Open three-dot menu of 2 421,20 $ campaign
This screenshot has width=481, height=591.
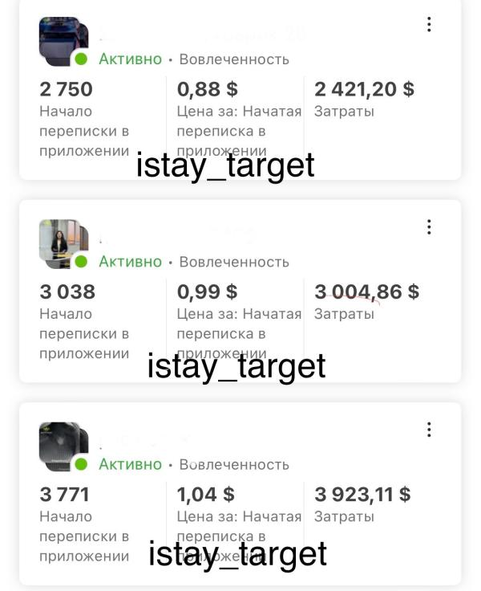(429, 25)
